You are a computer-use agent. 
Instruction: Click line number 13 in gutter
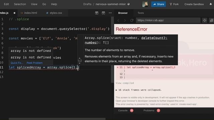pos(2,77)
